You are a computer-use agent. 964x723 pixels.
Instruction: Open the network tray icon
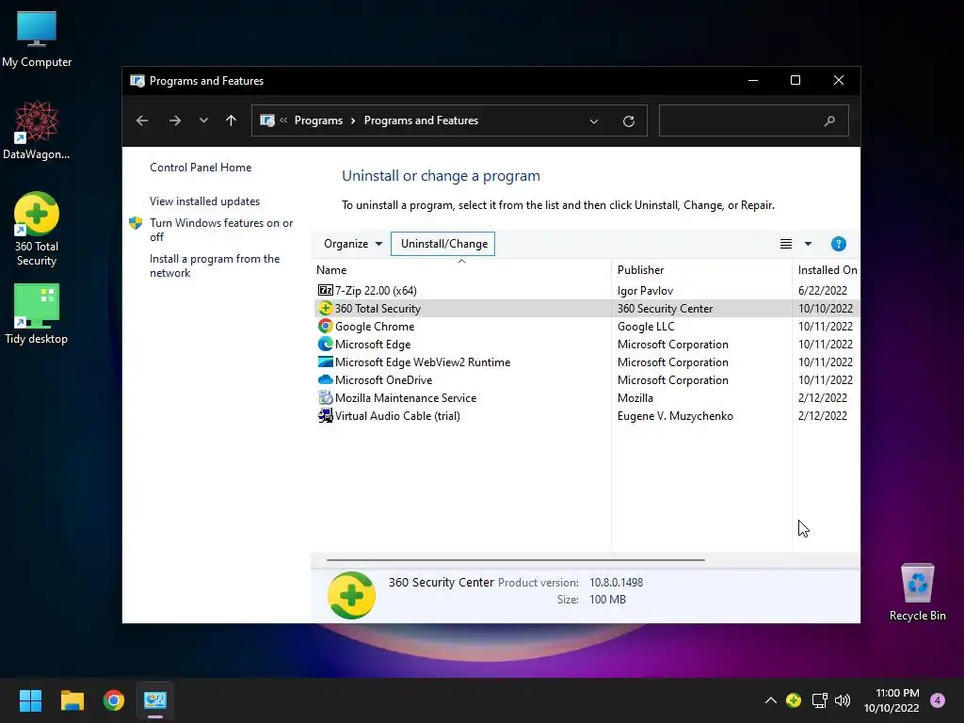coord(819,700)
